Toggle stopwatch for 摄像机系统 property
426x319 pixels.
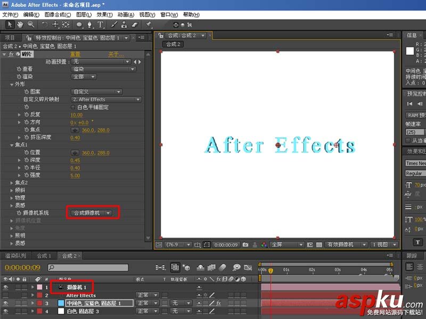(x=19, y=213)
